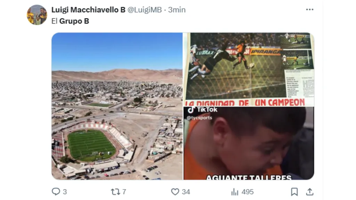Open Luigi Macchiavello B's profile avatar

tap(37, 15)
